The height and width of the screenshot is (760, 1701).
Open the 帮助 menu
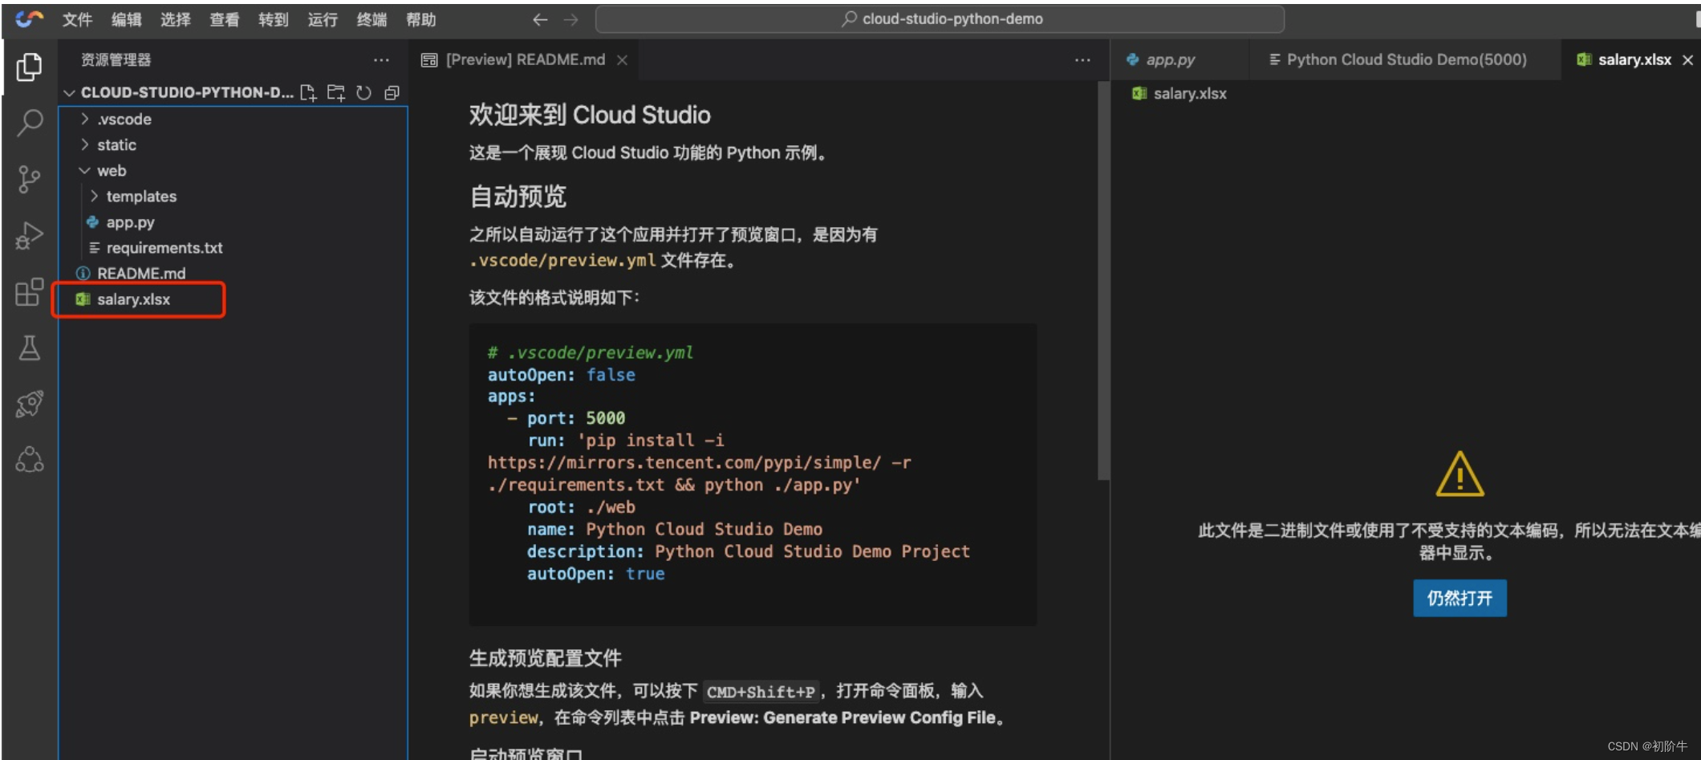pos(420,19)
